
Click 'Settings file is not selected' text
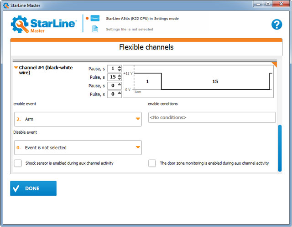[130, 29]
